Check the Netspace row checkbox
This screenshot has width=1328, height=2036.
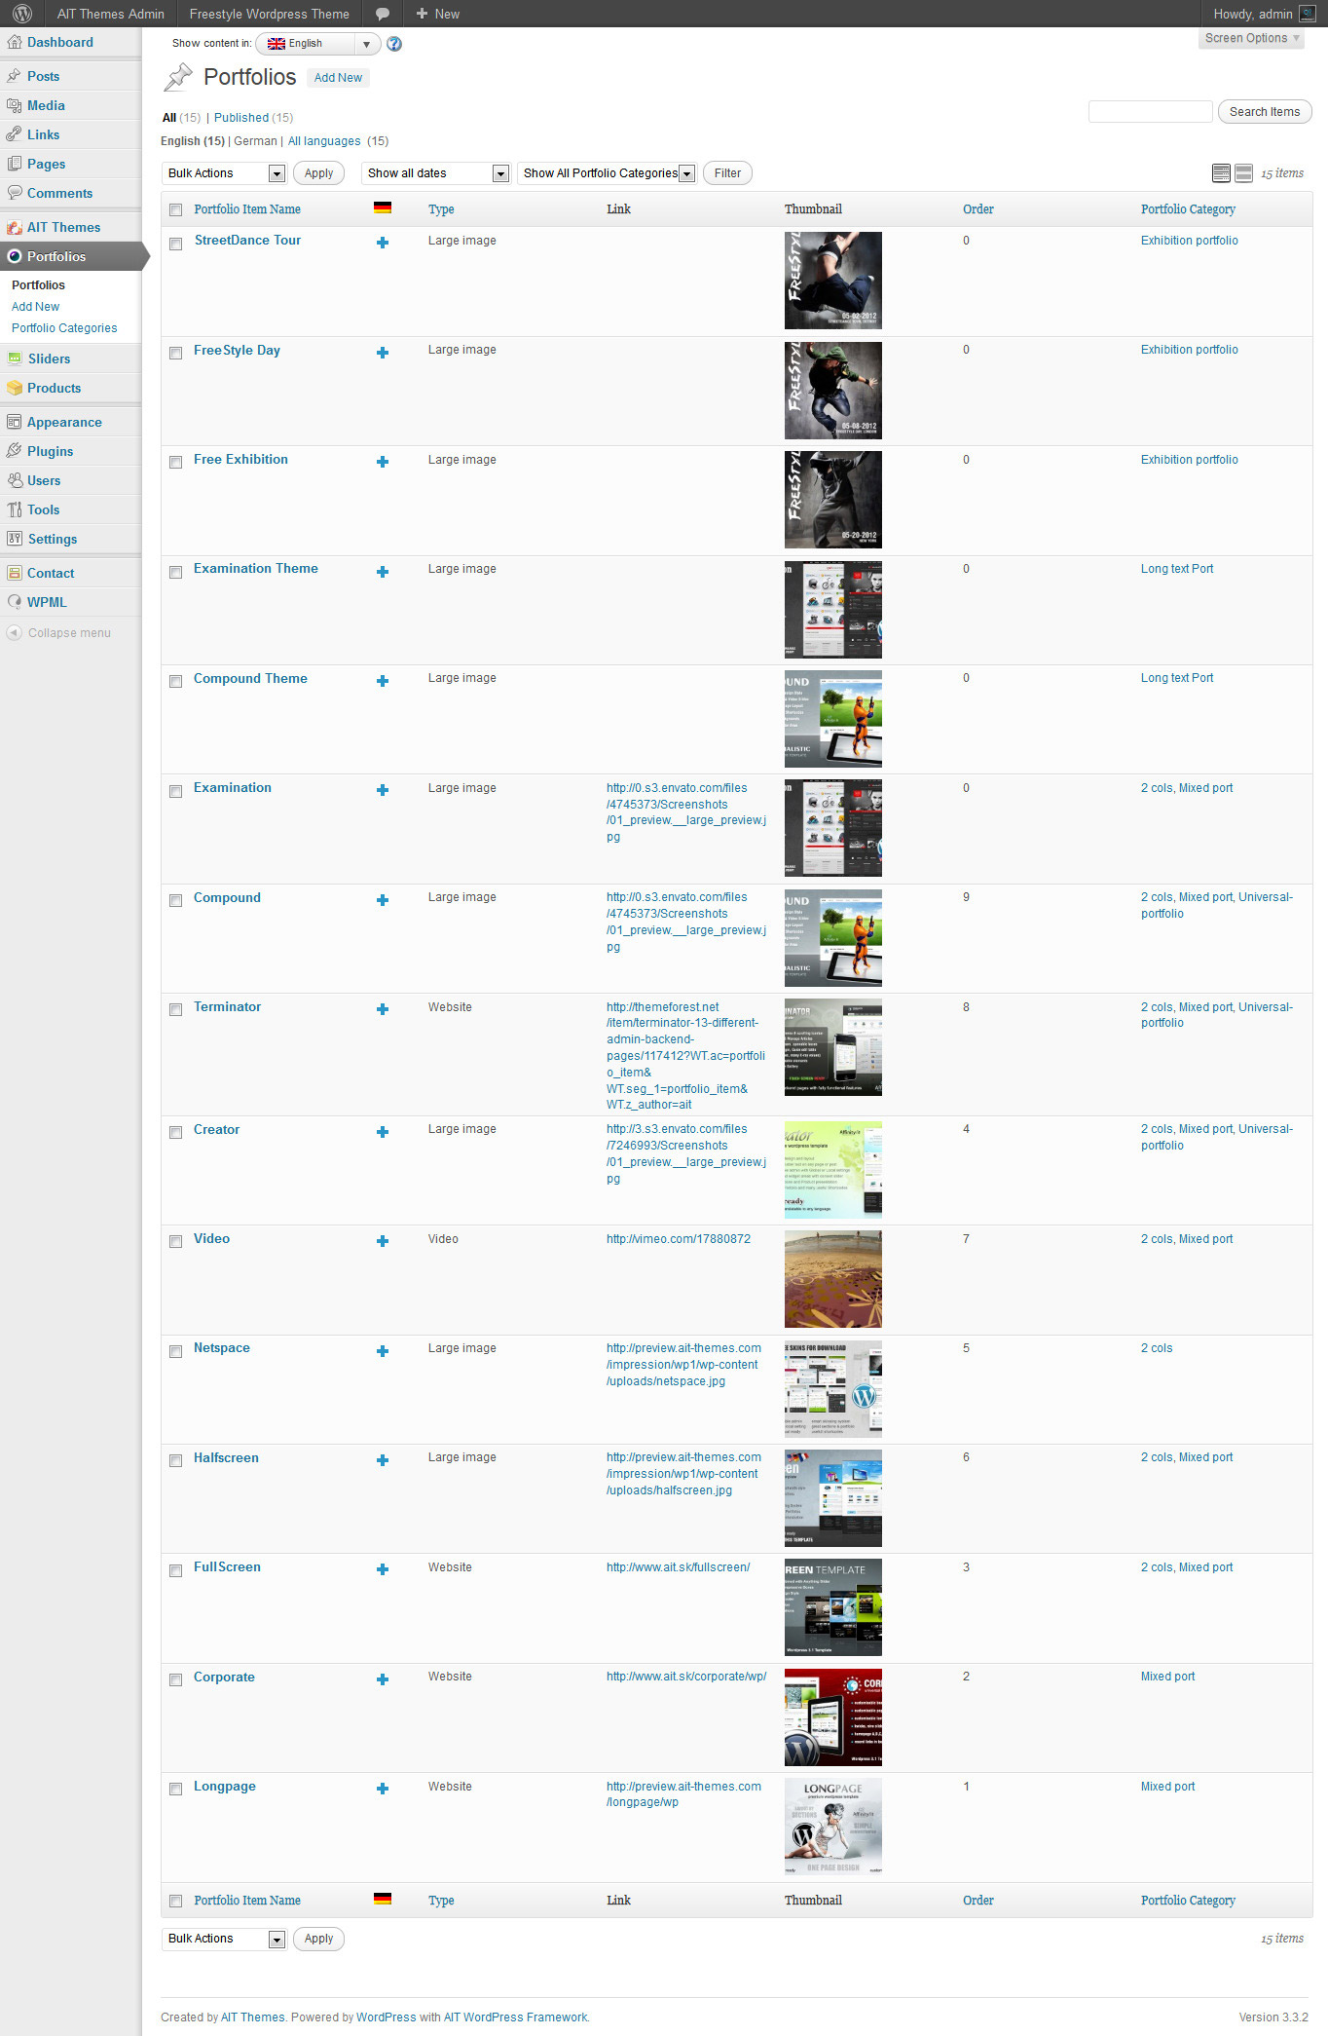click(x=176, y=1352)
